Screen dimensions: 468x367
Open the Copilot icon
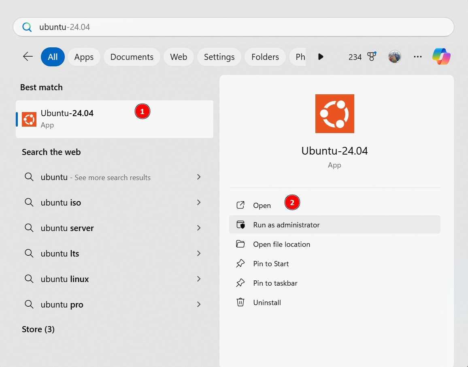point(442,57)
